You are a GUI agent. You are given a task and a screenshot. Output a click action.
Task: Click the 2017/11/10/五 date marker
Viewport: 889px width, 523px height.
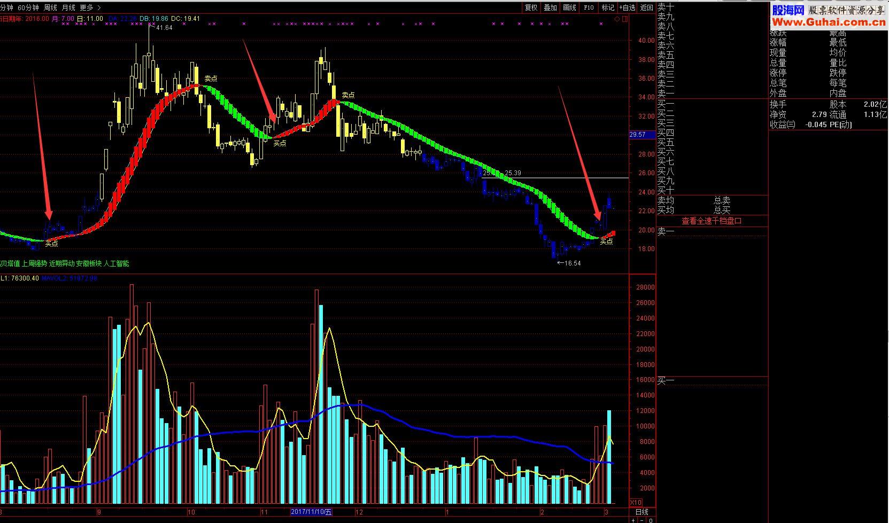click(312, 512)
